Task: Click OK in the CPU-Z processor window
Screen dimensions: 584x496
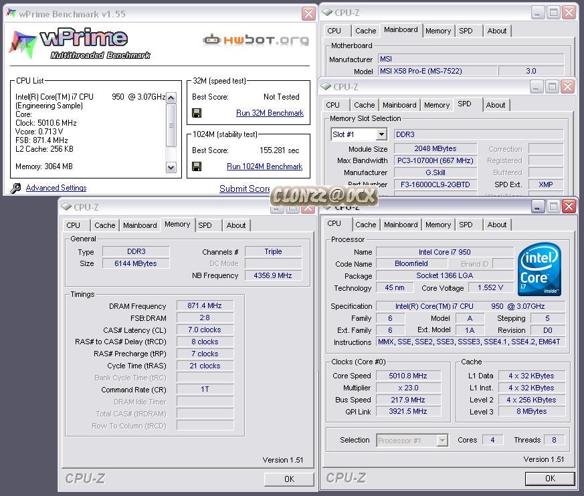Action: tap(550, 479)
